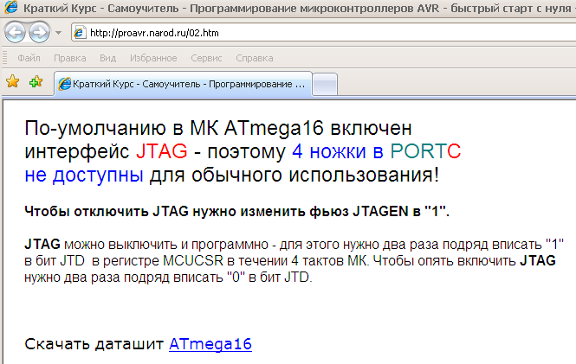Screen dimensions: 576x364
Task: Open the Файл menu
Action: (29, 58)
